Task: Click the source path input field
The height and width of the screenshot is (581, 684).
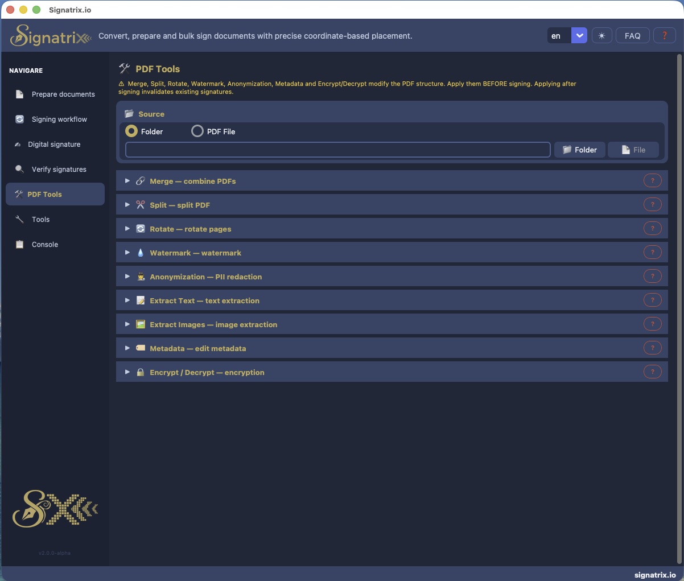Action: pos(337,149)
